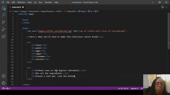Click the cinnamon list item
170x95 pixels.
coord(41,56)
